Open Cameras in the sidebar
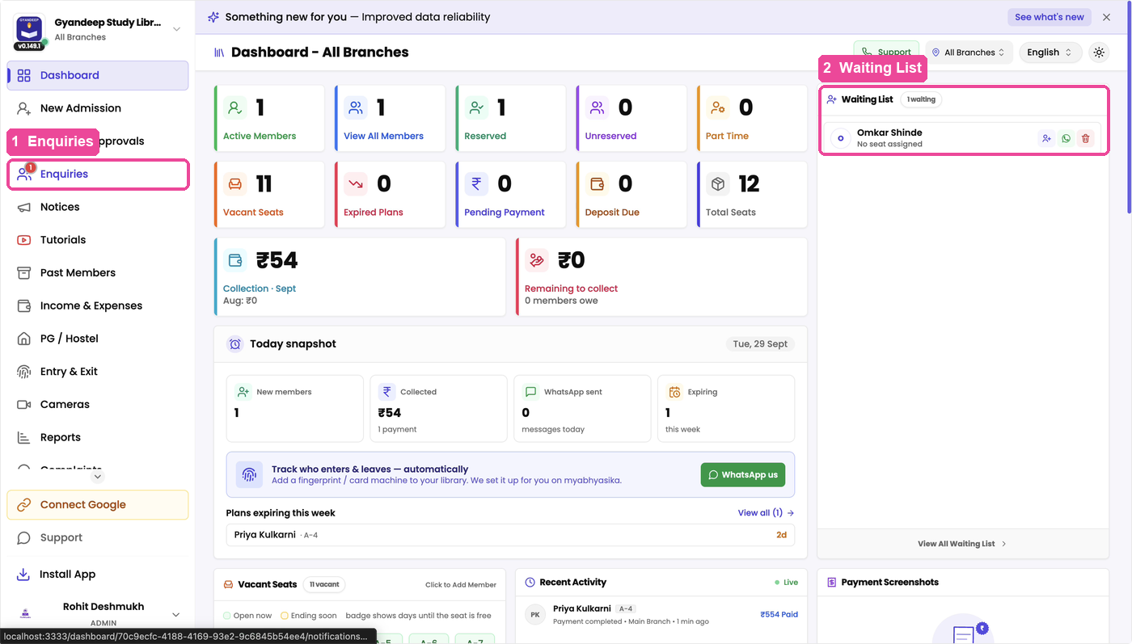The image size is (1132, 644). (x=98, y=404)
